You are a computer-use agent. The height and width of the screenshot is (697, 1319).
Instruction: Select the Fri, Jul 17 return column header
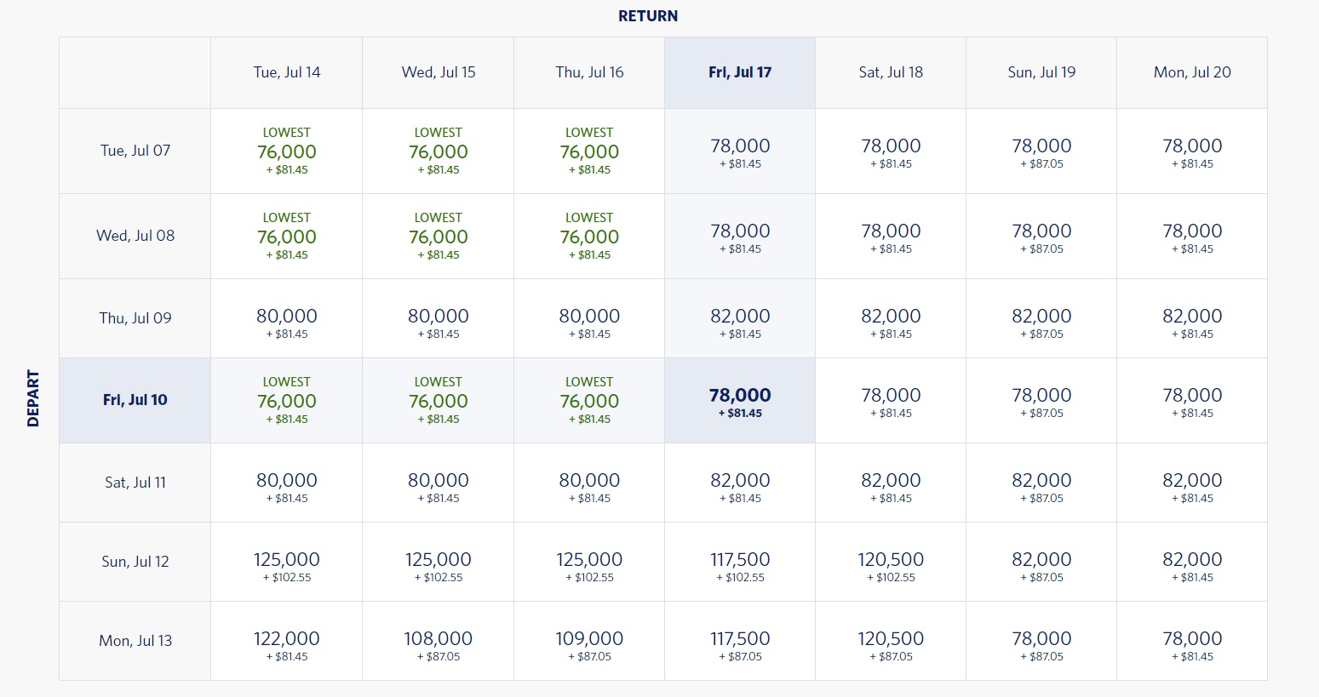(x=740, y=72)
